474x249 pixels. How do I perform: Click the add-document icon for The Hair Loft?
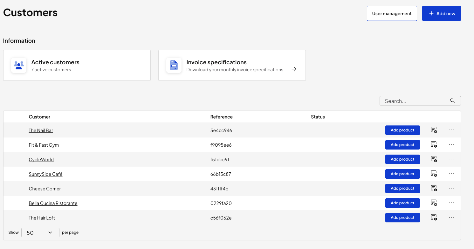pyautogui.click(x=434, y=217)
